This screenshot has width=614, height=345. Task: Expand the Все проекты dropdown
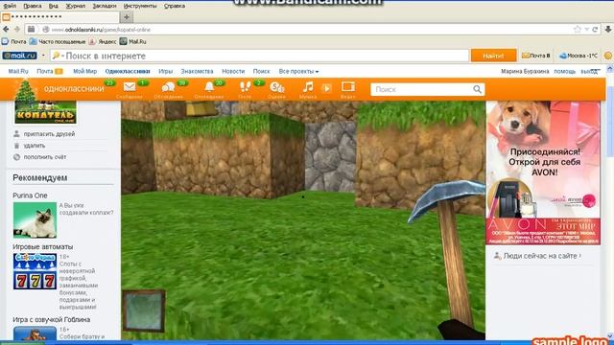pos(298,71)
